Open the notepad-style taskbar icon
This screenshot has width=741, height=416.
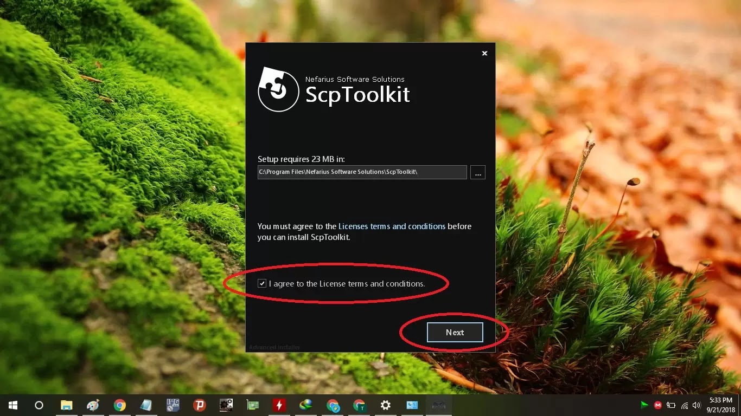pyautogui.click(x=146, y=405)
